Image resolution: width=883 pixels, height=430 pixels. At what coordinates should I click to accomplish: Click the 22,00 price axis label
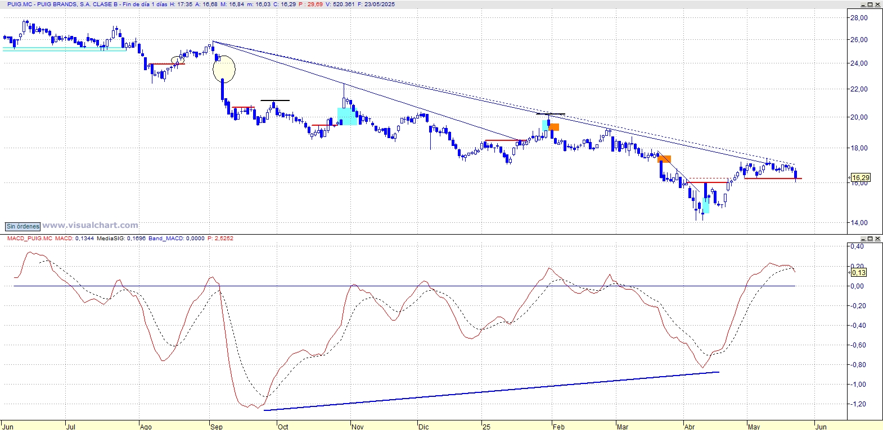coord(859,89)
